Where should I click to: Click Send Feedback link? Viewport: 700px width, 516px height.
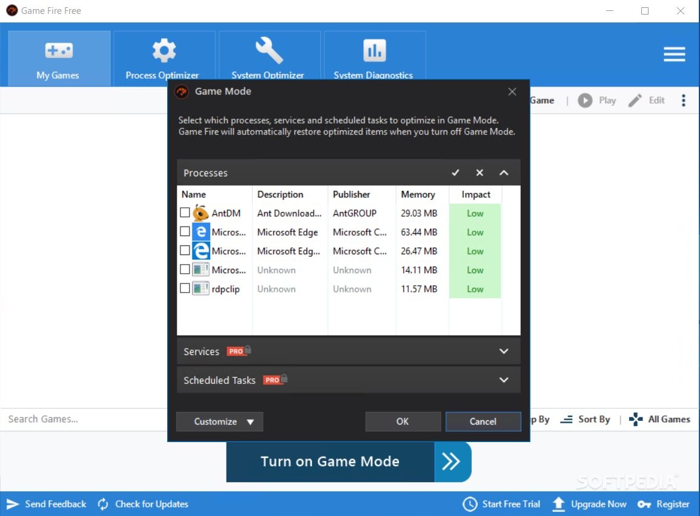[x=47, y=504]
